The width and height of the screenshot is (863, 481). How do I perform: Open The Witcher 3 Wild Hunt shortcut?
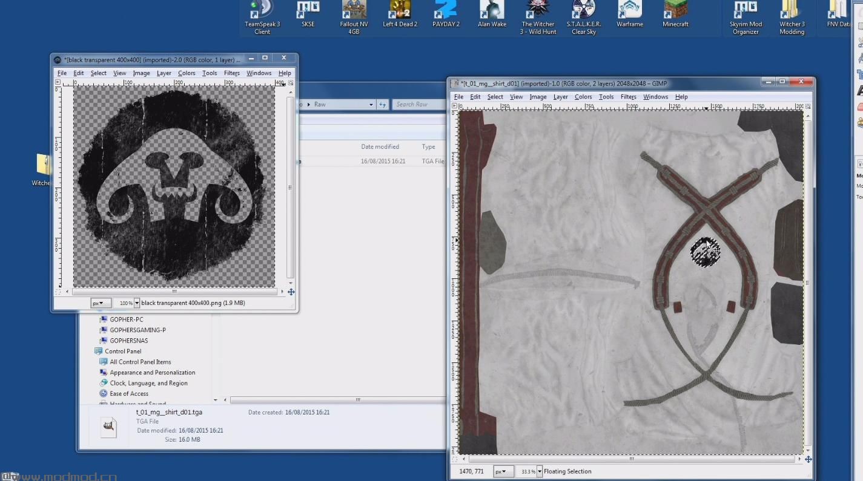click(538, 17)
